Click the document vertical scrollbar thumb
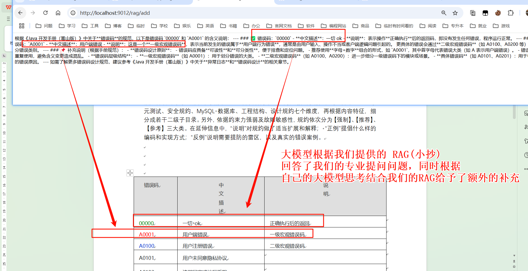 (x=514, y=112)
